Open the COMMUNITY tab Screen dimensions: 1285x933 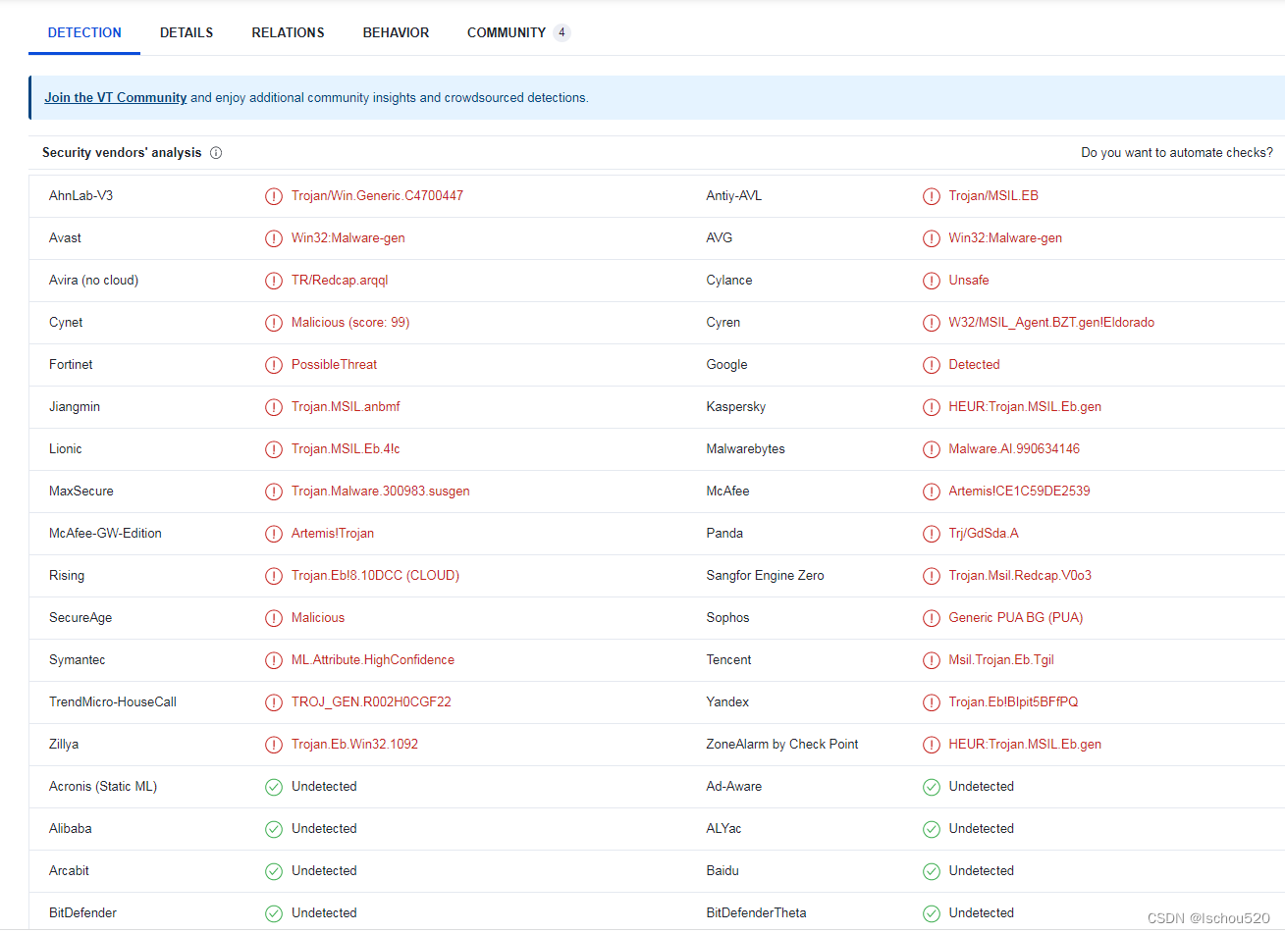(518, 32)
